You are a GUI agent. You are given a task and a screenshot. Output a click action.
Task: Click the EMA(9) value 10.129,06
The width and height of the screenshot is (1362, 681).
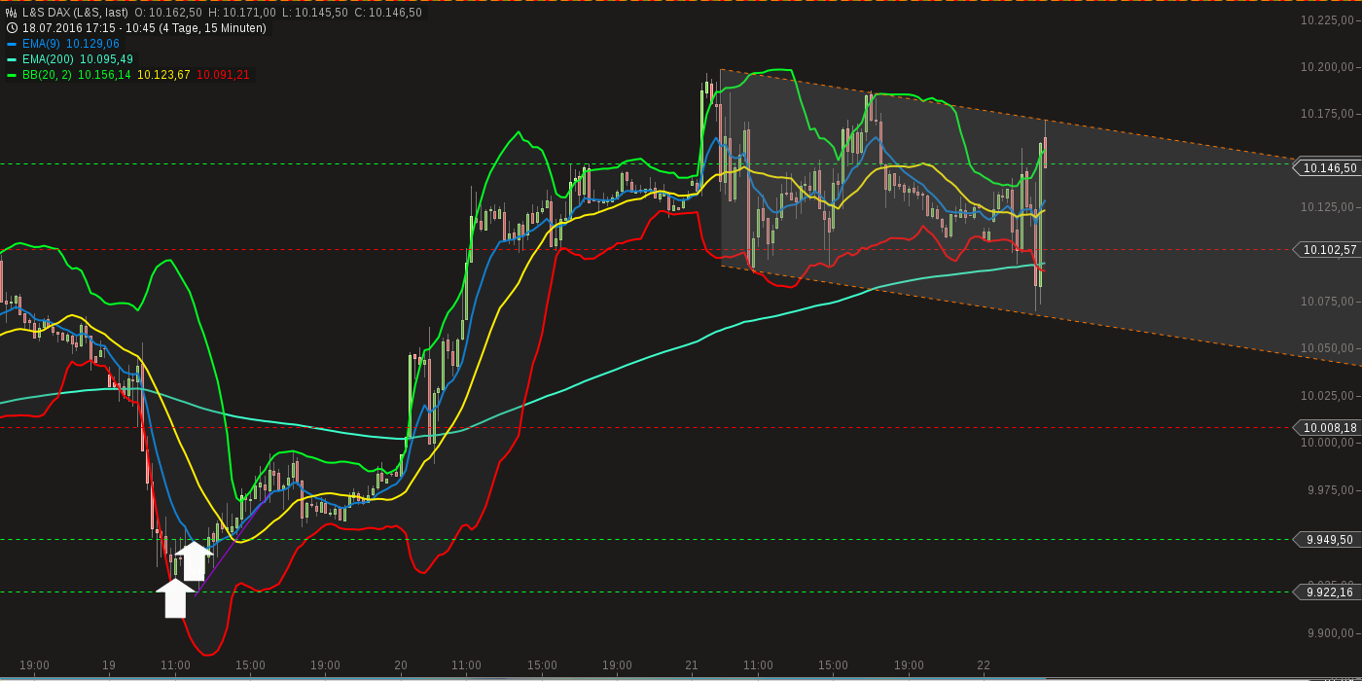click(x=93, y=44)
